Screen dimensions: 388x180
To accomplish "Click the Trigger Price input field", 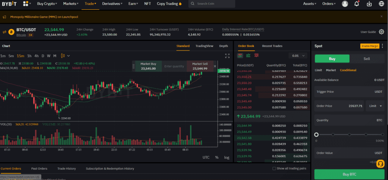I will (349, 92).
